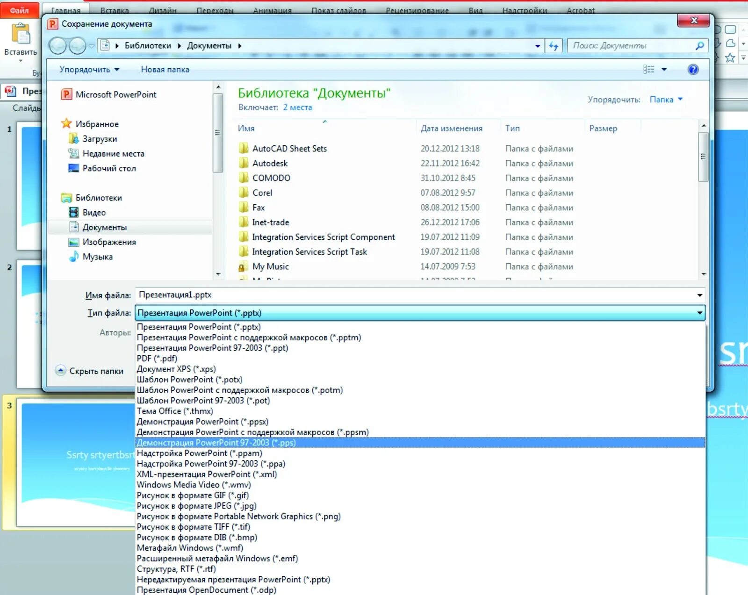748x595 pixels.
Task: Refresh the folder view with the refresh icon
Action: point(554,46)
